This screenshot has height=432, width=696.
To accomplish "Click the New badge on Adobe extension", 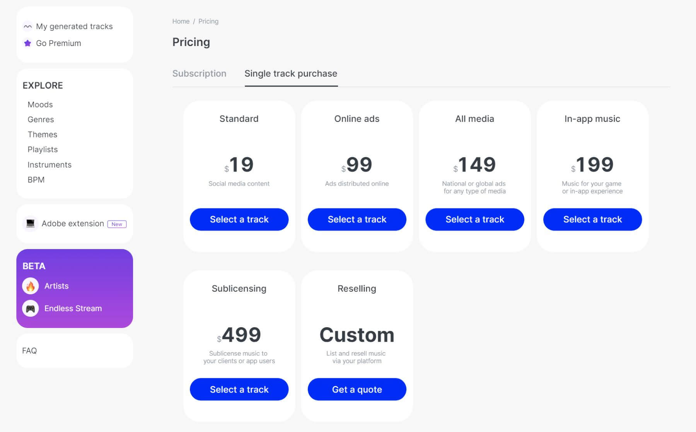I will point(117,224).
